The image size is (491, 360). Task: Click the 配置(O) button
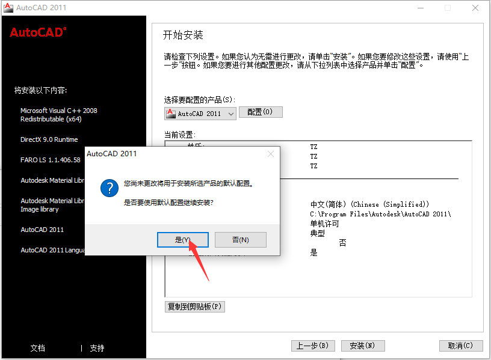(x=261, y=112)
